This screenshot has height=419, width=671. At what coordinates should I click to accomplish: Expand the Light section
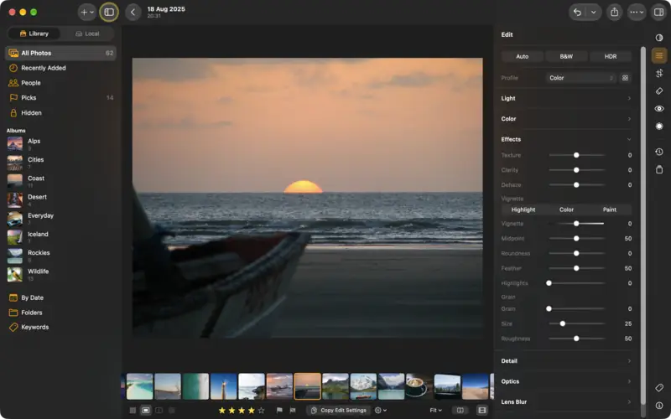click(x=566, y=98)
